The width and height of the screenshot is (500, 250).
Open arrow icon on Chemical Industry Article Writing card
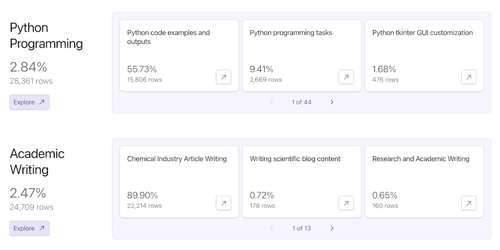coord(224,203)
